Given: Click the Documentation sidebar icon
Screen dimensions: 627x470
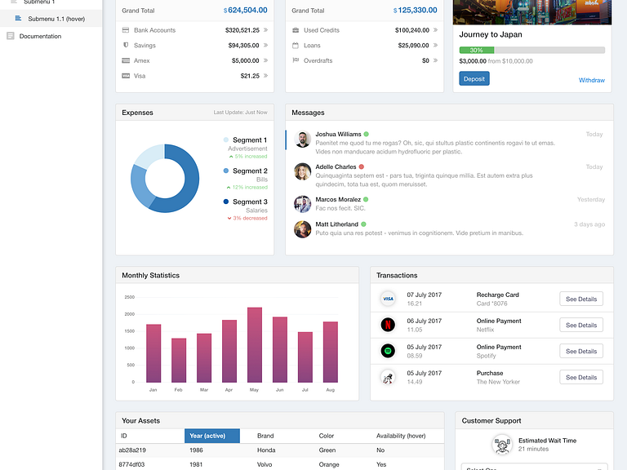Looking at the screenshot, I should (x=11, y=36).
